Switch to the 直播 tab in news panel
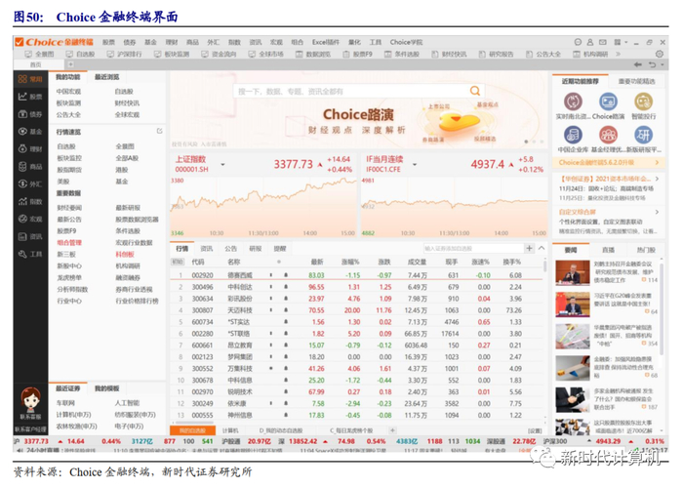Viewport: 683px width, 488px height. (x=608, y=250)
